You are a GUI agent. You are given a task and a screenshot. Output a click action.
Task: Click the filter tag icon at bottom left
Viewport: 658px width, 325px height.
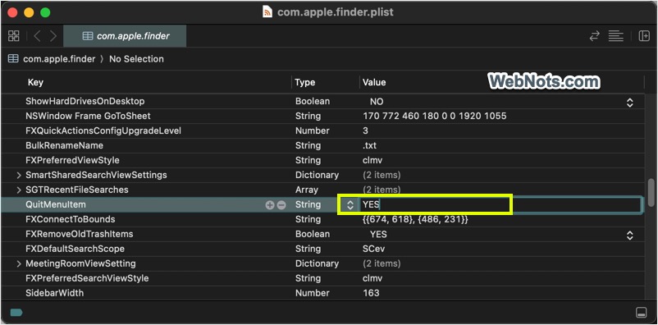click(x=16, y=313)
